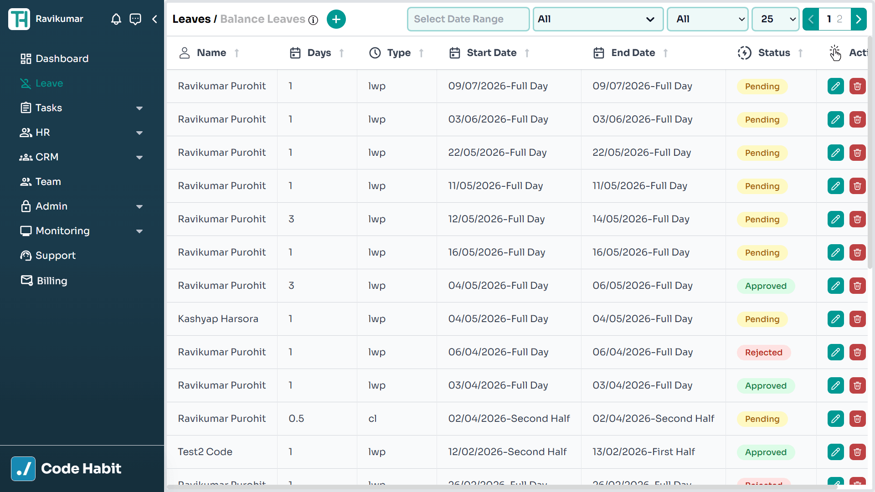The image size is (875, 492).
Task: Delete the 12/05/2026 three-day leave
Action: tap(858, 219)
